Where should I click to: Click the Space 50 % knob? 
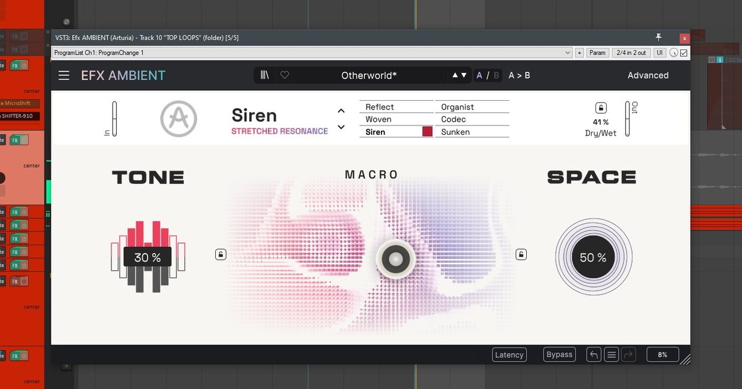point(593,257)
